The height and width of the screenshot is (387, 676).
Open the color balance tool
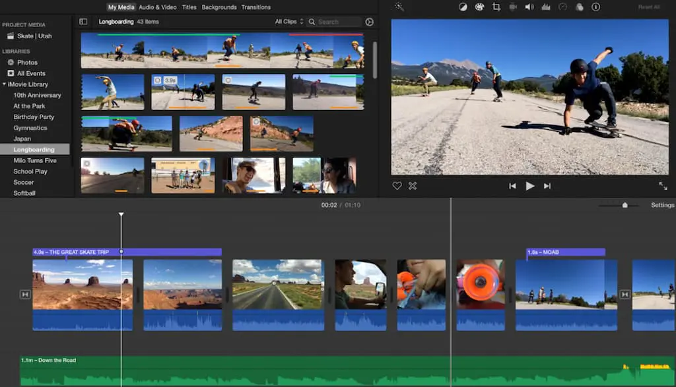point(463,7)
